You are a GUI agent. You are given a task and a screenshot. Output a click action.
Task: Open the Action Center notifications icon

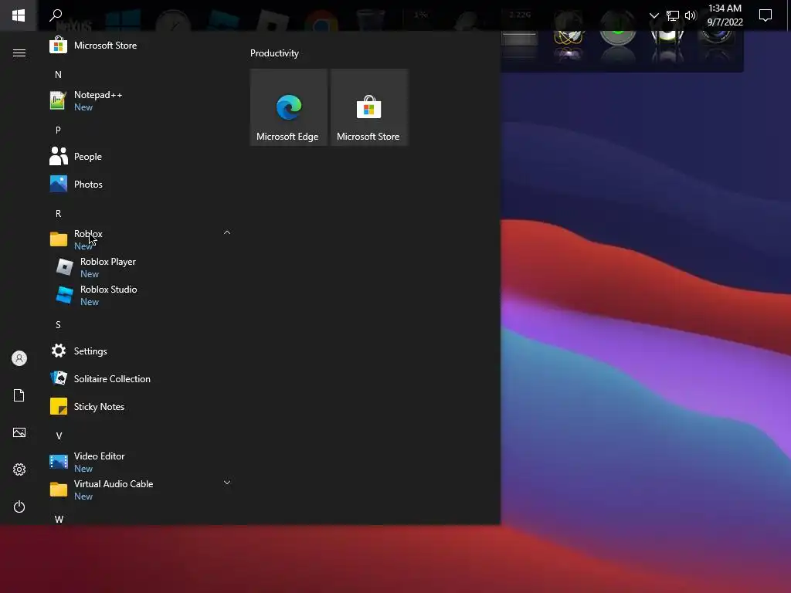click(x=766, y=15)
